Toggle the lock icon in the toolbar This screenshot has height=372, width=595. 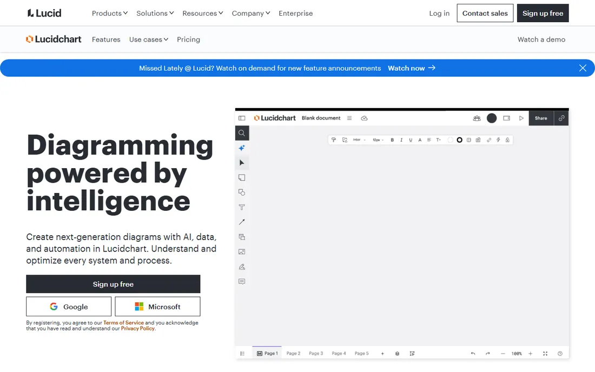click(507, 140)
